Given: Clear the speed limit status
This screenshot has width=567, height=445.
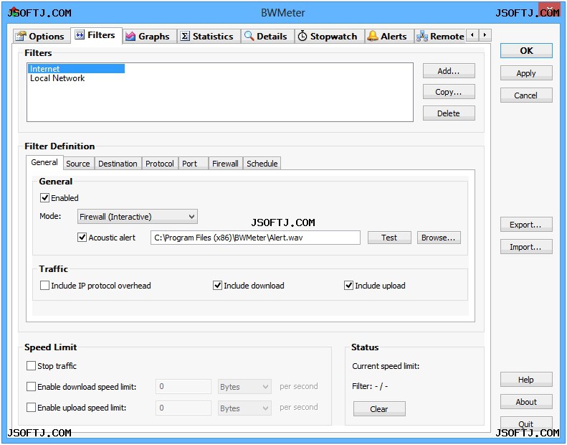Looking at the screenshot, I should click(379, 409).
